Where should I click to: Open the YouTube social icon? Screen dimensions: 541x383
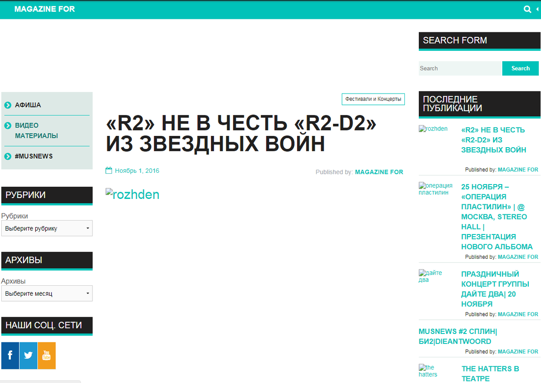(46, 356)
